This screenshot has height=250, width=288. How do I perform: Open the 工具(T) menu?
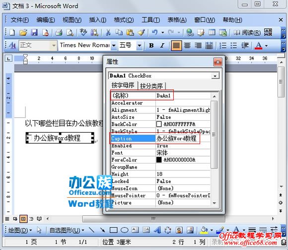coord(150,20)
